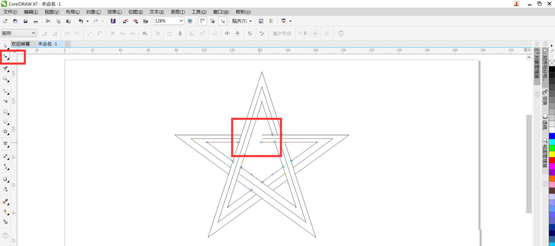This screenshot has width=555, height=246.
Task: Click the Save disk icon
Action: point(25,21)
